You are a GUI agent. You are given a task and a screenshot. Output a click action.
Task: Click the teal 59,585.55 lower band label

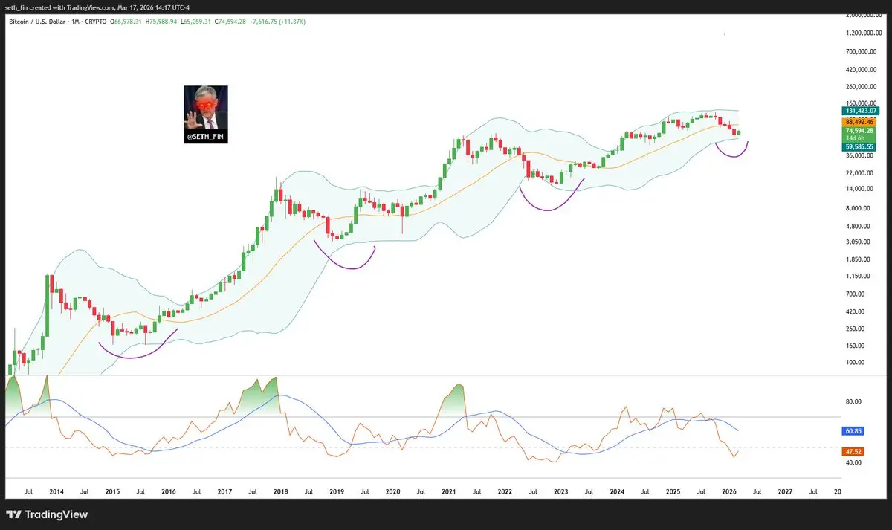(x=859, y=147)
